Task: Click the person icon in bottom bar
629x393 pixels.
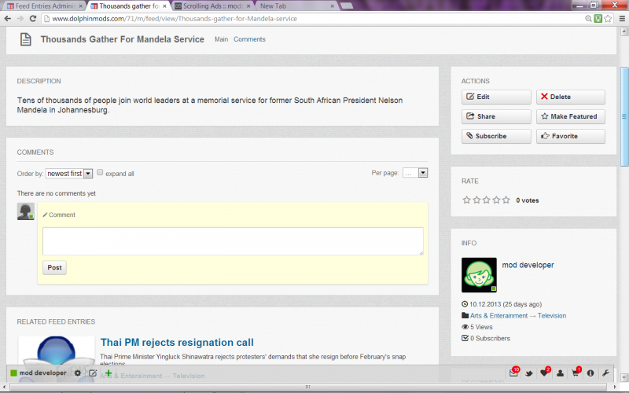Action: click(x=560, y=373)
